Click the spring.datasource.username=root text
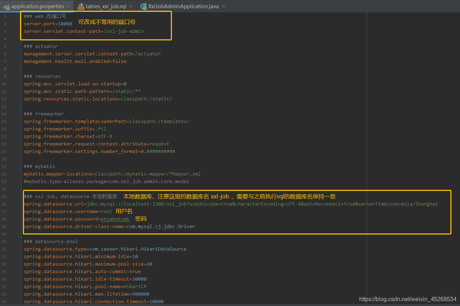The height and width of the screenshot is (306, 460). (68, 211)
